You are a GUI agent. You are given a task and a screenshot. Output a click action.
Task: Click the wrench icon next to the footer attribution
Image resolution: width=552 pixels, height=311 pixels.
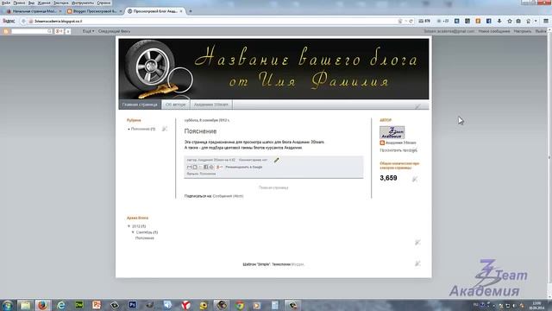[x=417, y=263]
